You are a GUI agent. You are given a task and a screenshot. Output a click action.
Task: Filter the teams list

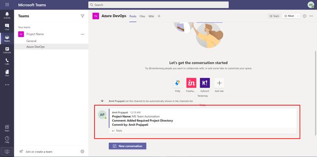tap(82, 16)
